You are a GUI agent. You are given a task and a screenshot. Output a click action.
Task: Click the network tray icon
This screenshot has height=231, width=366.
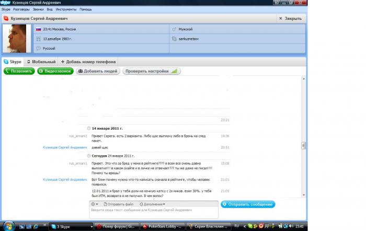coord(285,226)
